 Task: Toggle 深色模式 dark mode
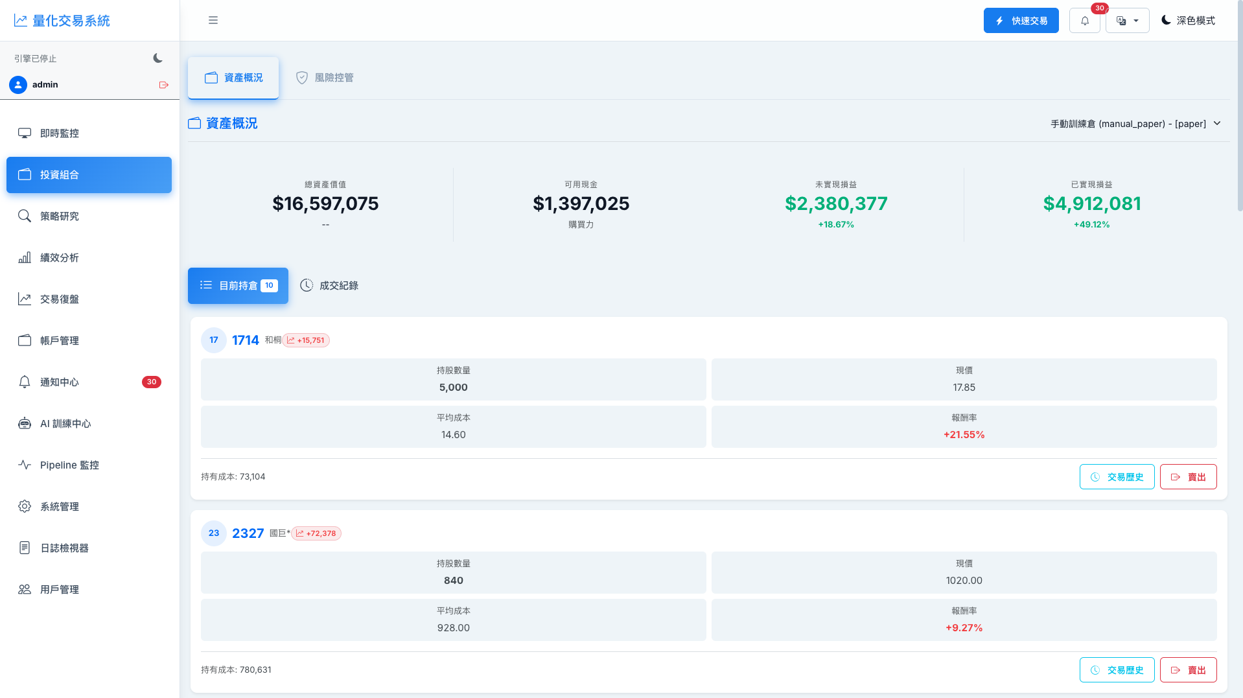[x=1188, y=21]
